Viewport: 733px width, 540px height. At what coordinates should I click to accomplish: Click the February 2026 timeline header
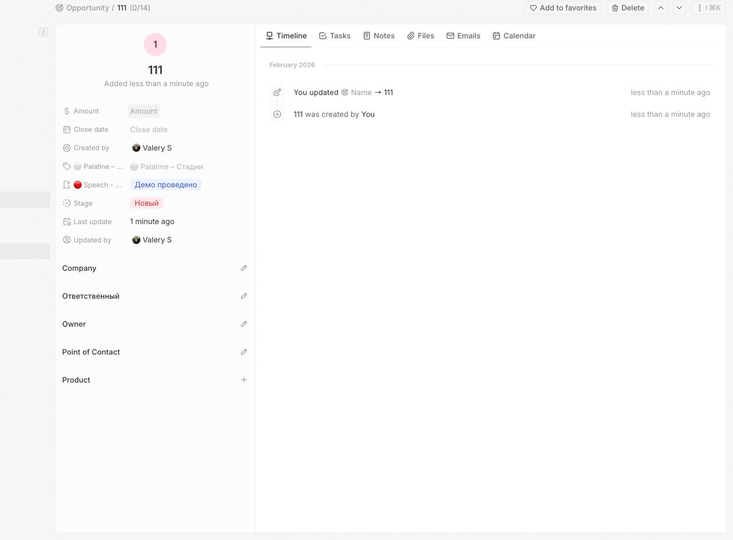292,65
